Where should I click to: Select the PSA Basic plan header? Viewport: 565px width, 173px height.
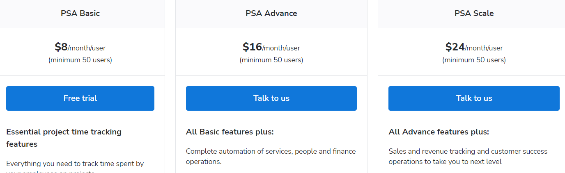point(80,13)
